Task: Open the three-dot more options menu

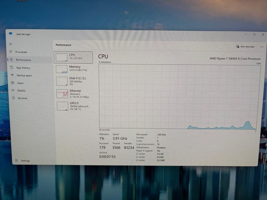Action: (262, 47)
